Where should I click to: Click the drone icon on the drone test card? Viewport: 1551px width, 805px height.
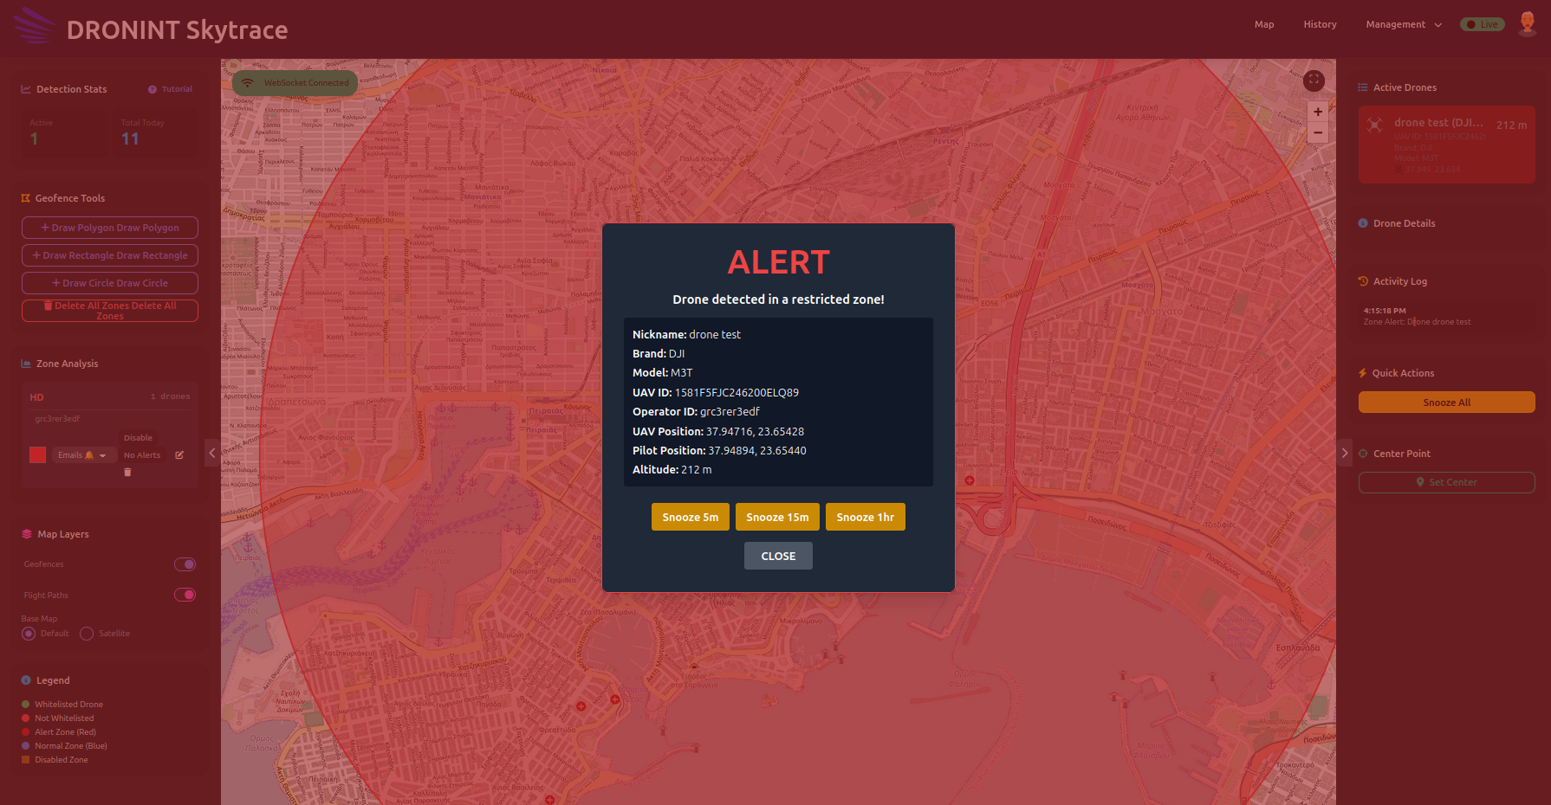[1374, 125]
